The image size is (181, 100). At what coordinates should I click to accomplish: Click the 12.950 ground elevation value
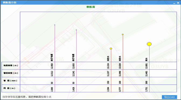52,66
